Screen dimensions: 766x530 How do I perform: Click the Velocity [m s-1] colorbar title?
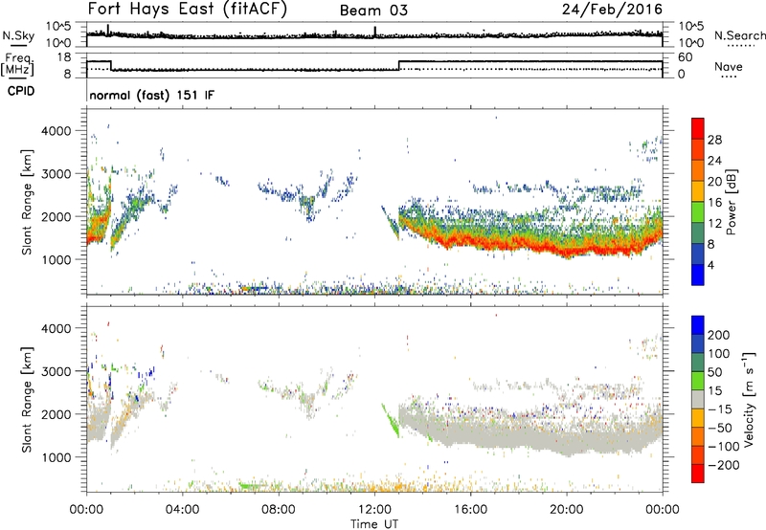pos(749,399)
